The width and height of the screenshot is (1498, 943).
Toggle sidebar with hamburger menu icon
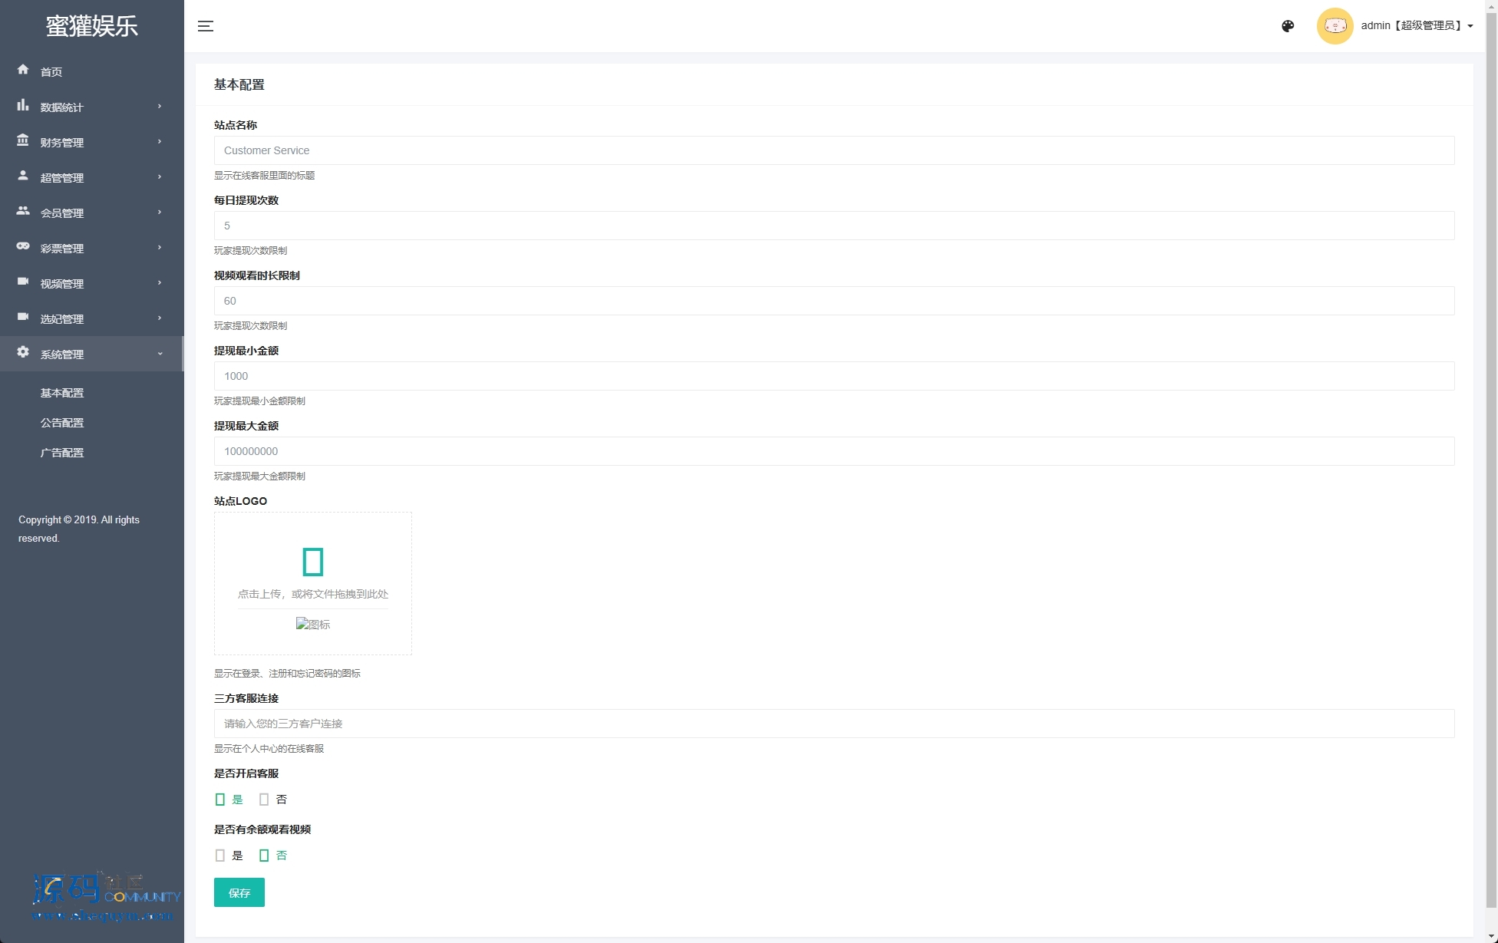(206, 26)
